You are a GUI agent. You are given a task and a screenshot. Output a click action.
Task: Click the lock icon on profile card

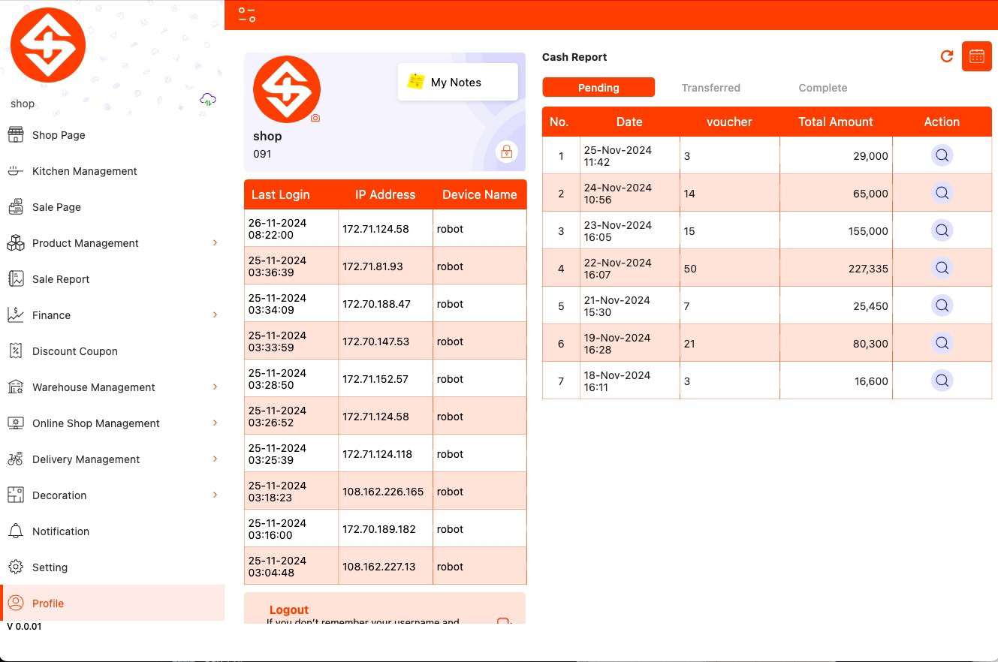tap(507, 152)
